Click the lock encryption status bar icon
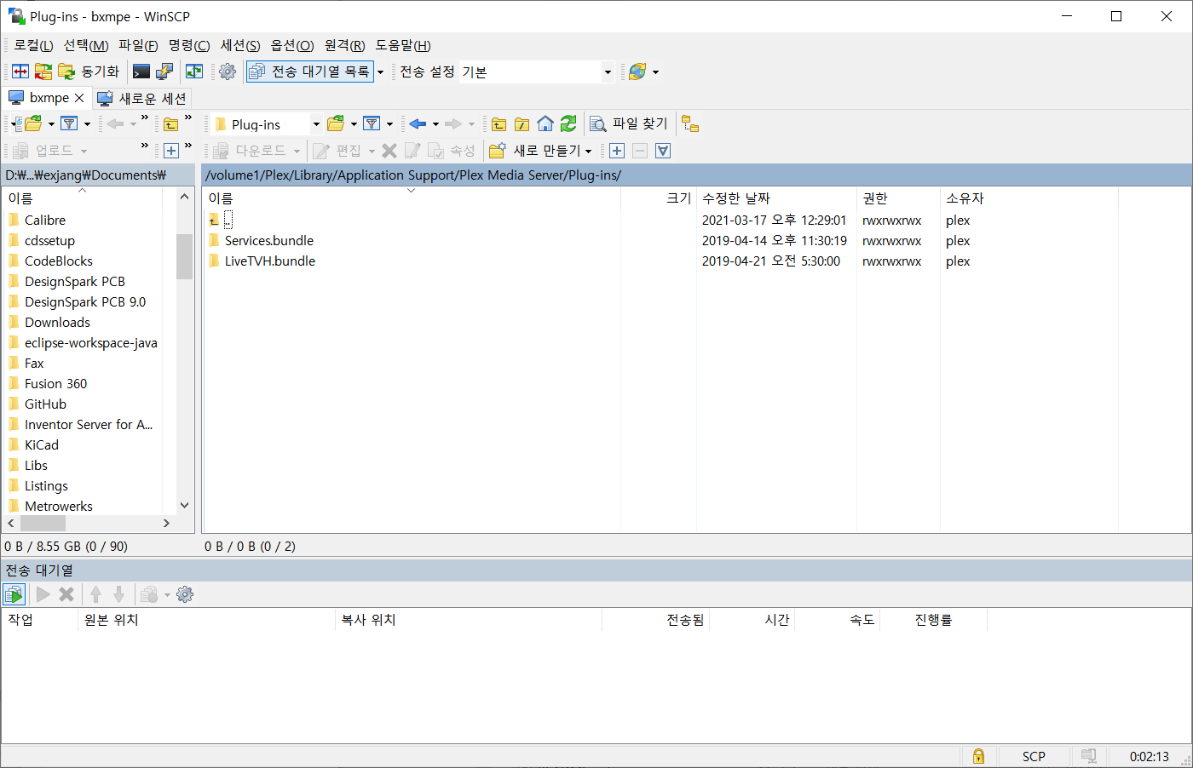The width and height of the screenshot is (1193, 768). (x=978, y=756)
